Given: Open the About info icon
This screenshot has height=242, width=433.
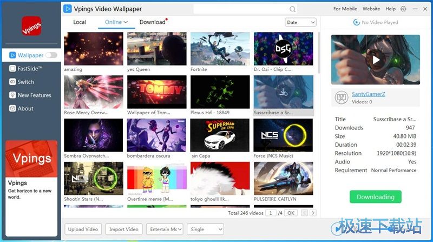Looking at the screenshot, I should pos(13,108).
